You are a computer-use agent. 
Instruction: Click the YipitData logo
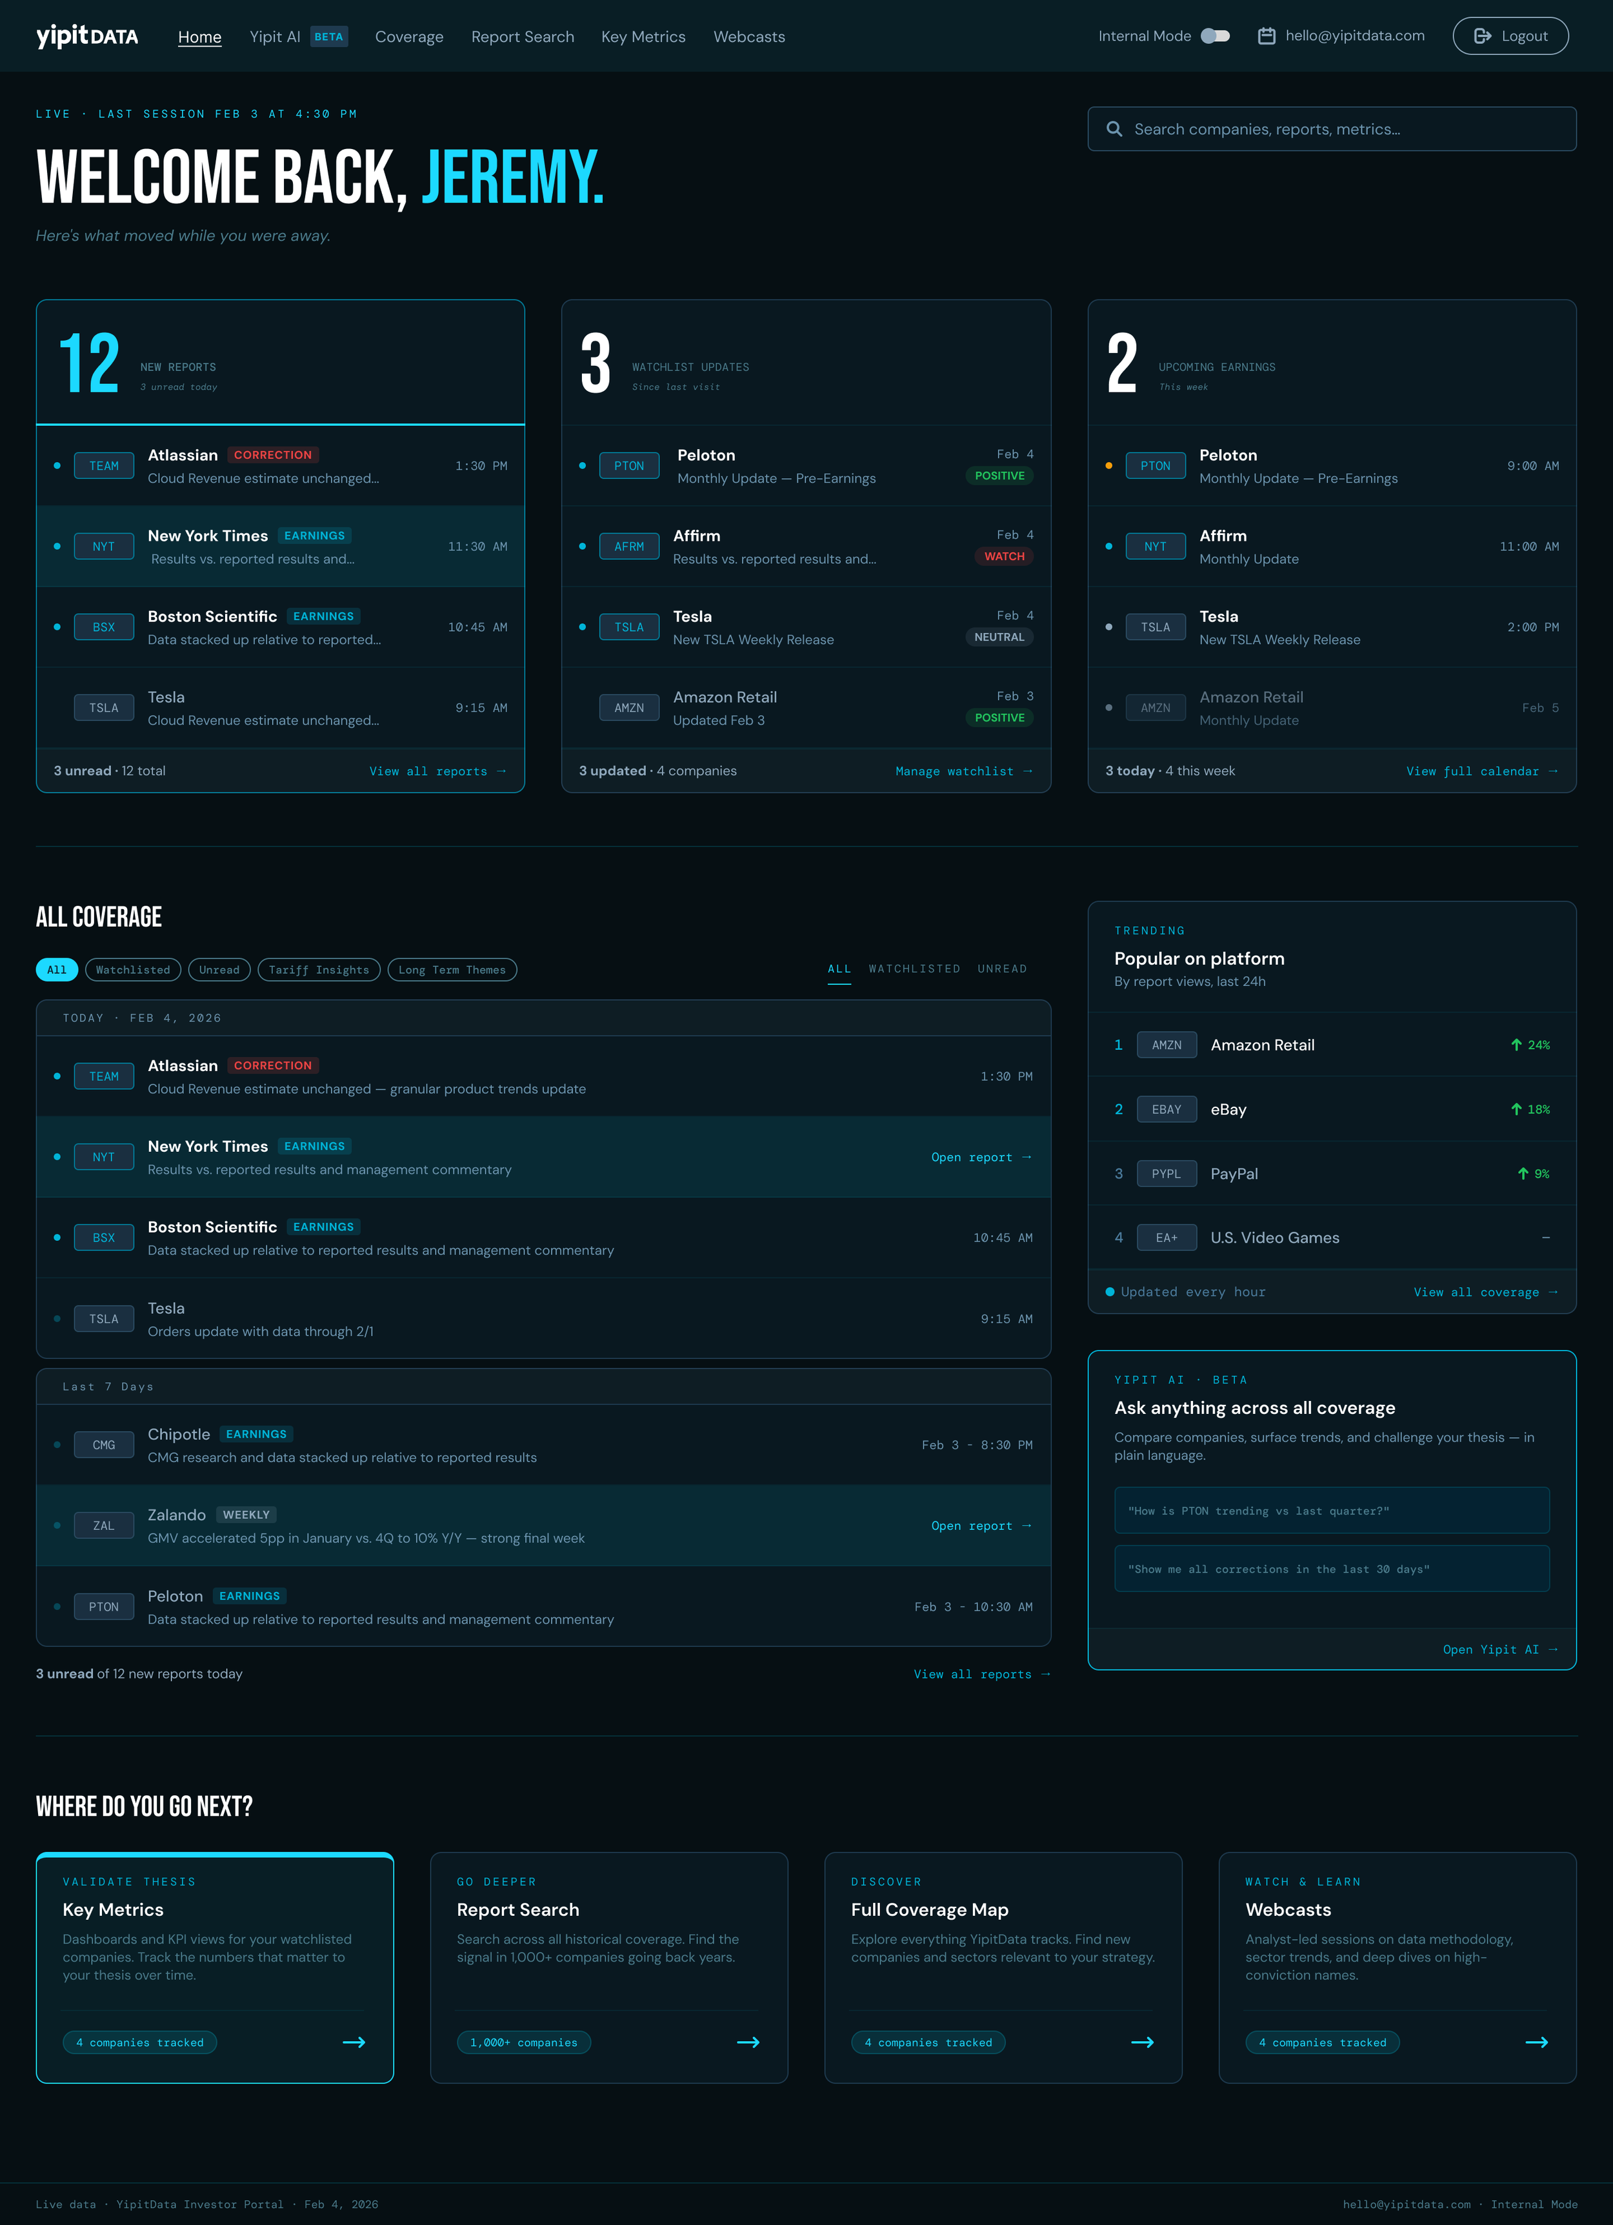(87, 36)
